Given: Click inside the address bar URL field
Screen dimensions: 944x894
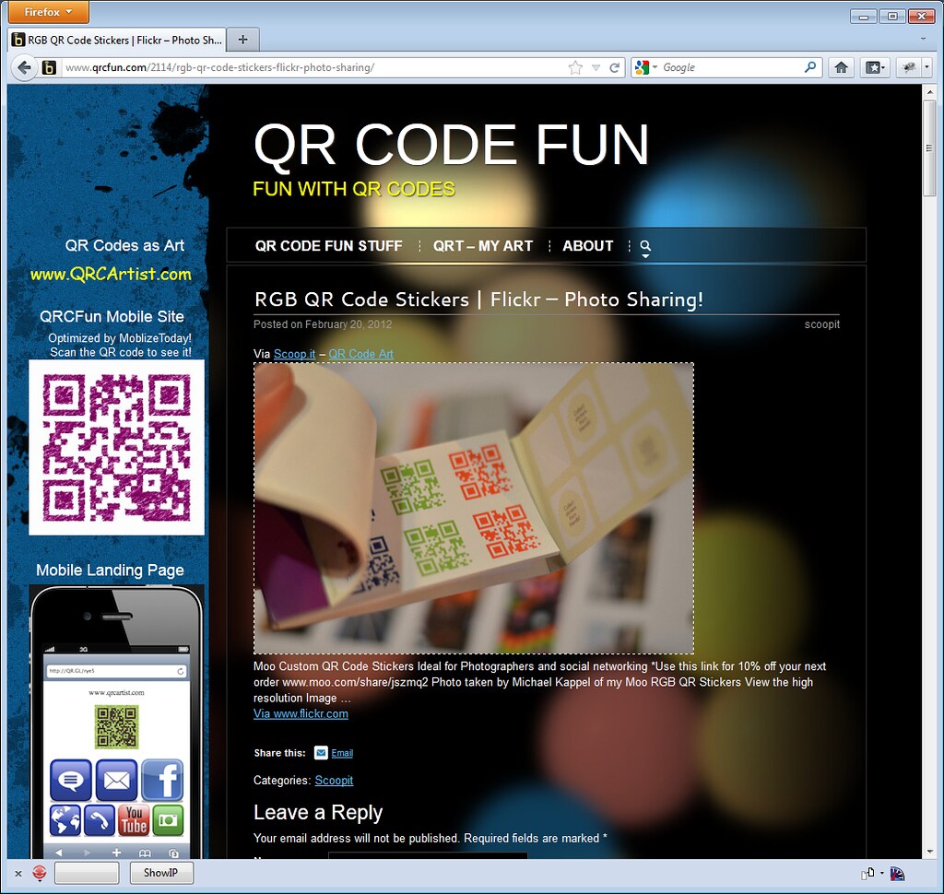Looking at the screenshot, I should (x=313, y=67).
